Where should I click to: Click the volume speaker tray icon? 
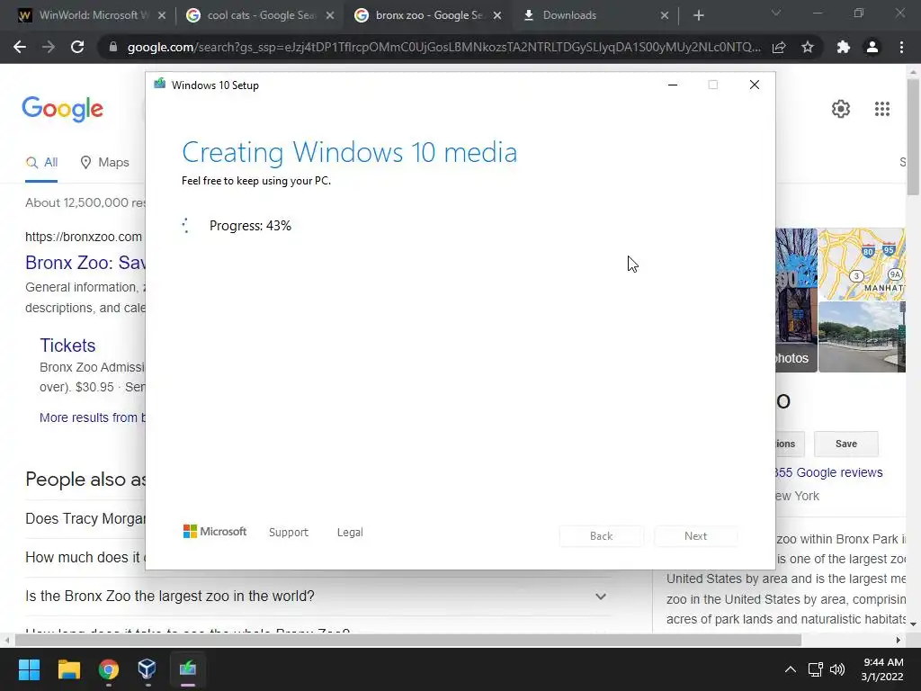(837, 669)
